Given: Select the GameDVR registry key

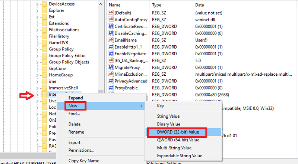Looking at the screenshot, I should [x=58, y=43].
